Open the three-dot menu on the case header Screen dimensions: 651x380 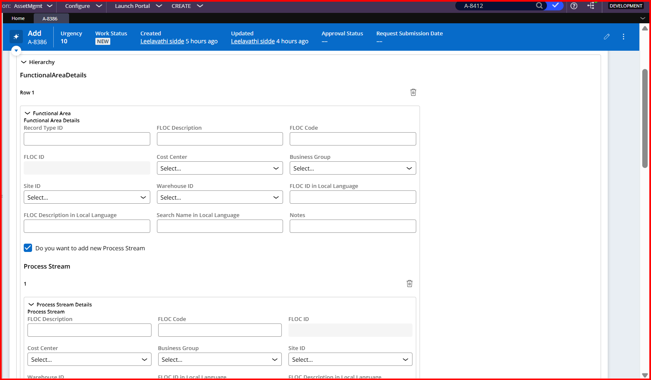pos(623,37)
